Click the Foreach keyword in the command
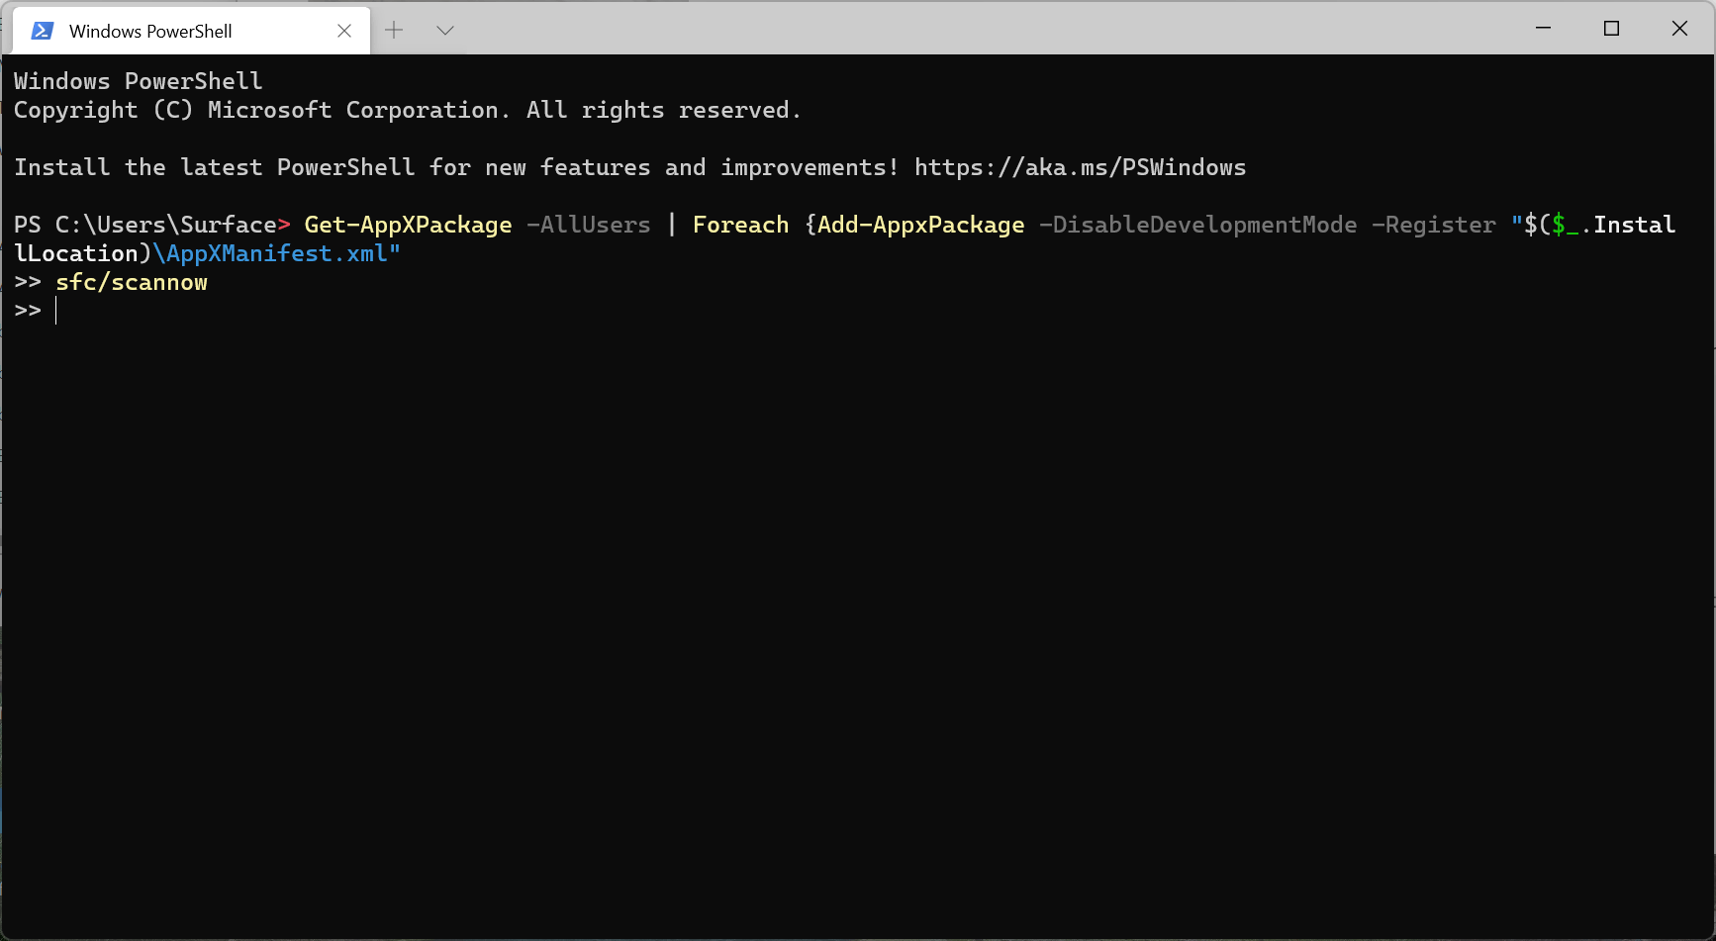 pyautogui.click(x=740, y=225)
